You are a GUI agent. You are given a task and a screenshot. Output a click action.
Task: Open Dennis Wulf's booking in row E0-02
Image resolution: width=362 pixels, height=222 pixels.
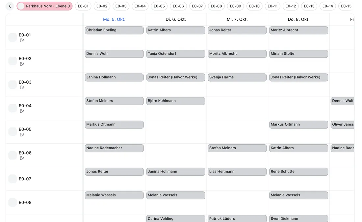pos(114,54)
